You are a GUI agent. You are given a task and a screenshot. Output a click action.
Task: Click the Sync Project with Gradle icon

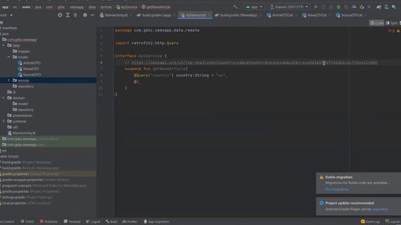click(378, 7)
